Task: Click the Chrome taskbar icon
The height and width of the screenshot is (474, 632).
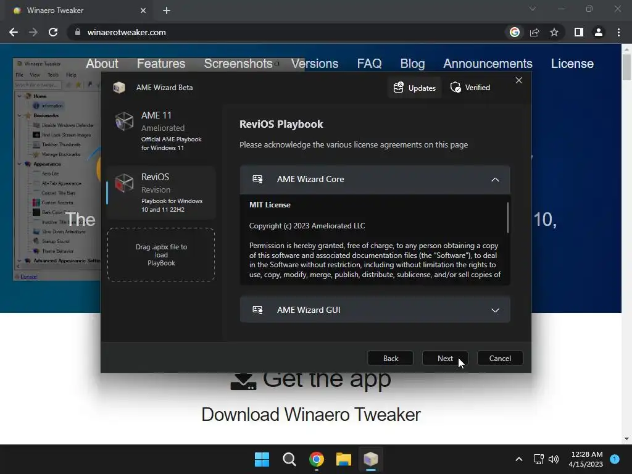Action: pyautogui.click(x=317, y=459)
